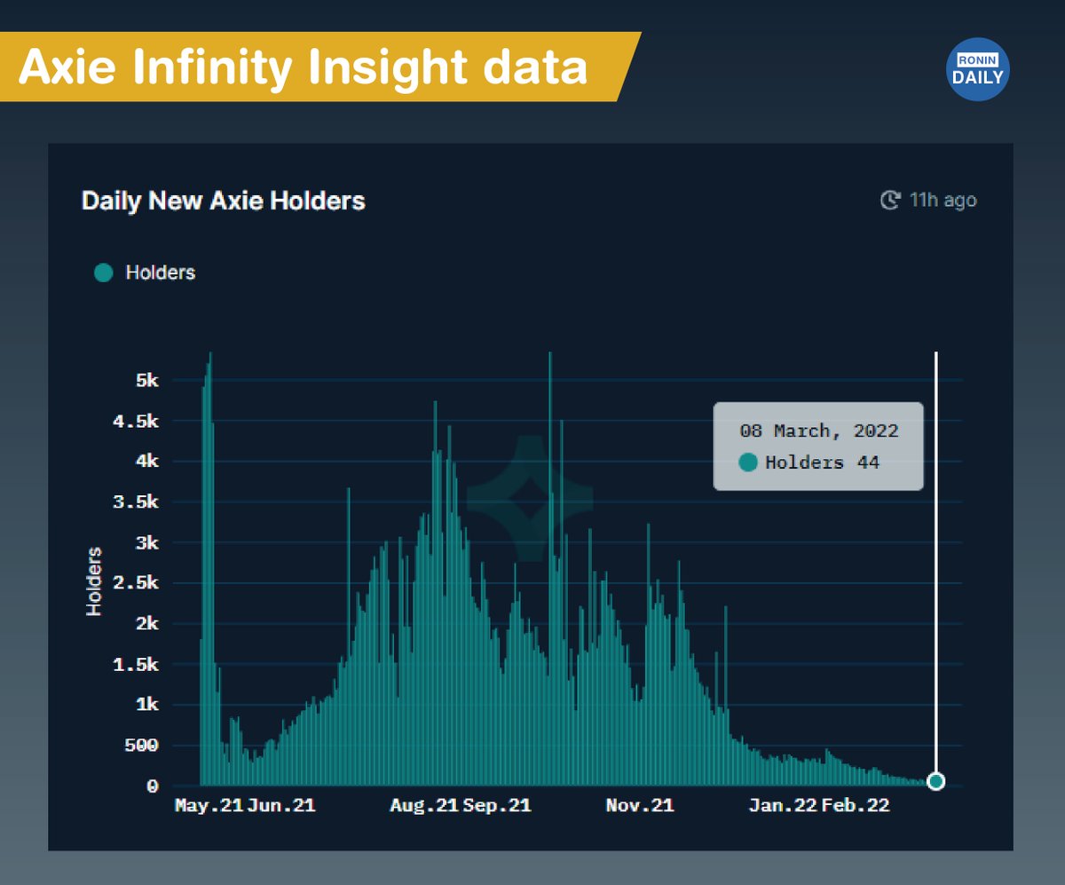The height and width of the screenshot is (885, 1065).
Task: Click the 'Axie Infinity Insight data' banner title
Action: tap(303, 68)
